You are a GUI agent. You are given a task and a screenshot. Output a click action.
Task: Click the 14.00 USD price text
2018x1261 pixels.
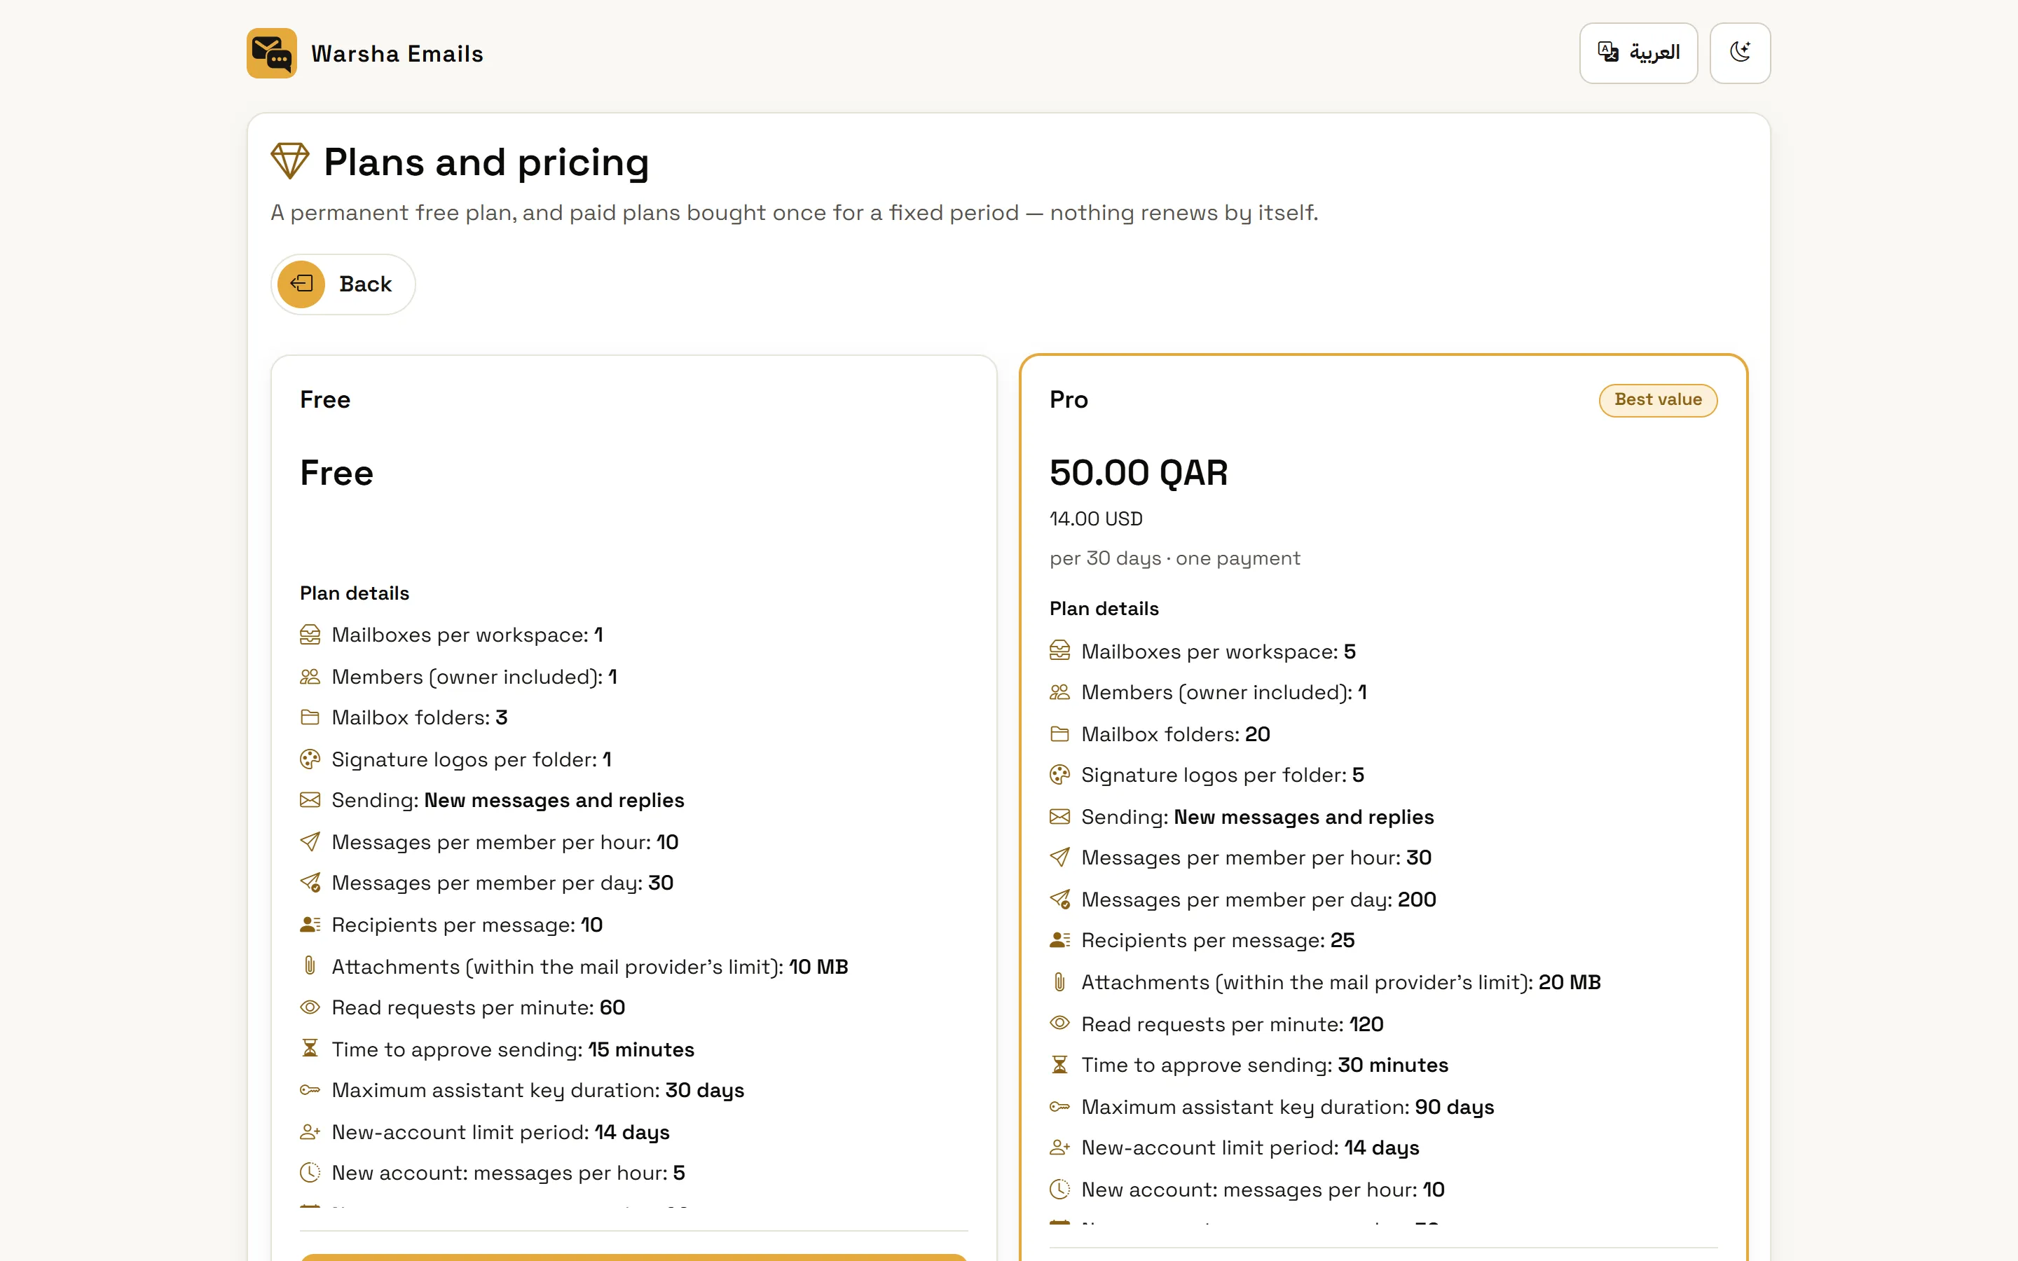click(1096, 518)
